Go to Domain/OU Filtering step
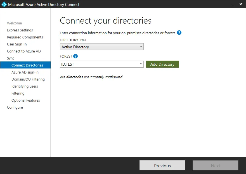The width and height of the screenshot is (246, 174). point(28,79)
